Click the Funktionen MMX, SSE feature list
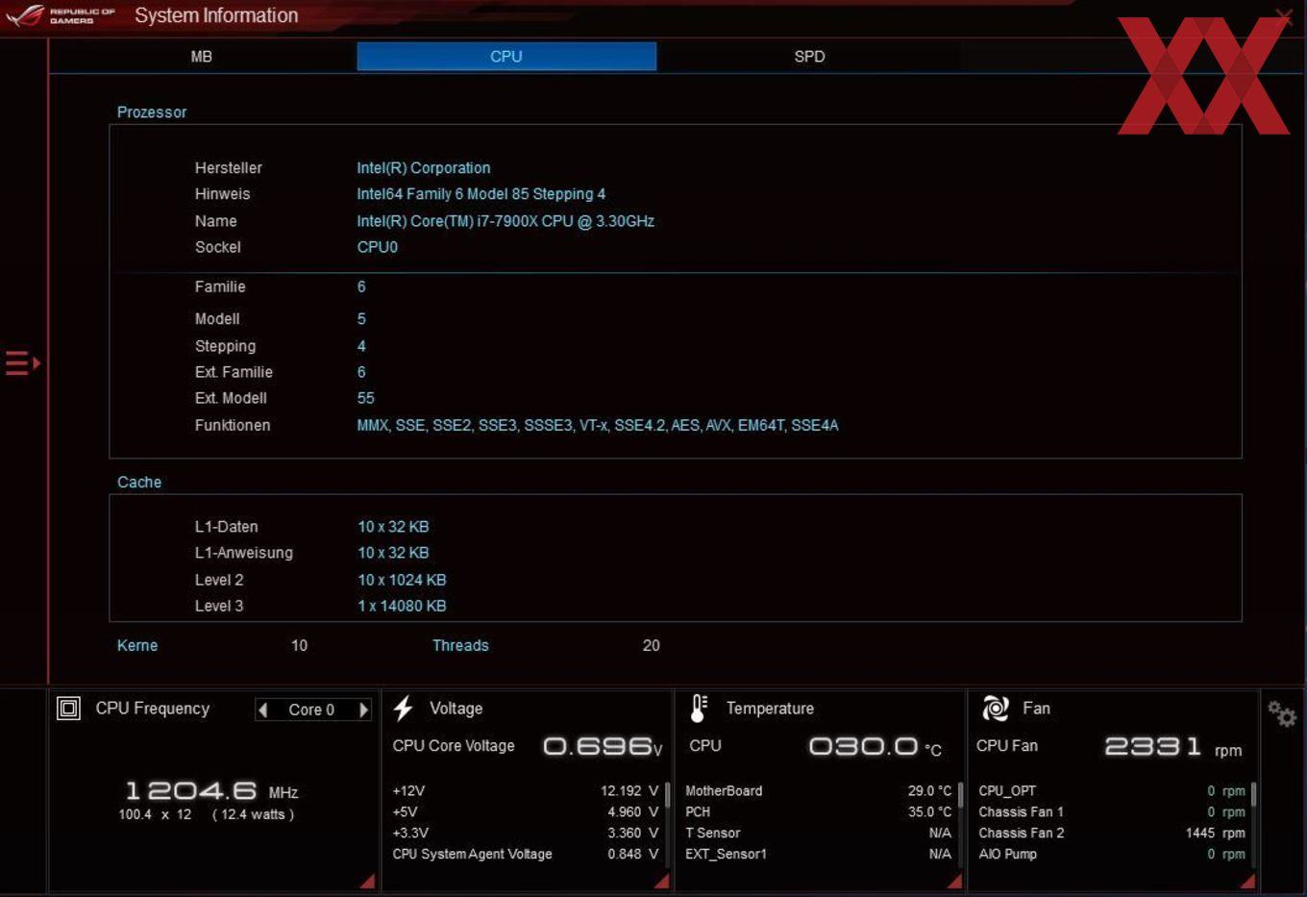This screenshot has width=1307, height=897. coord(598,425)
